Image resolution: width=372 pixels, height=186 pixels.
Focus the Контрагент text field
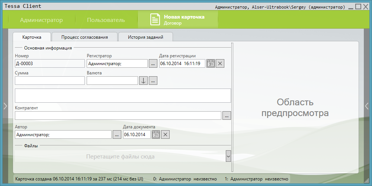pyautogui.click(x=118, y=116)
